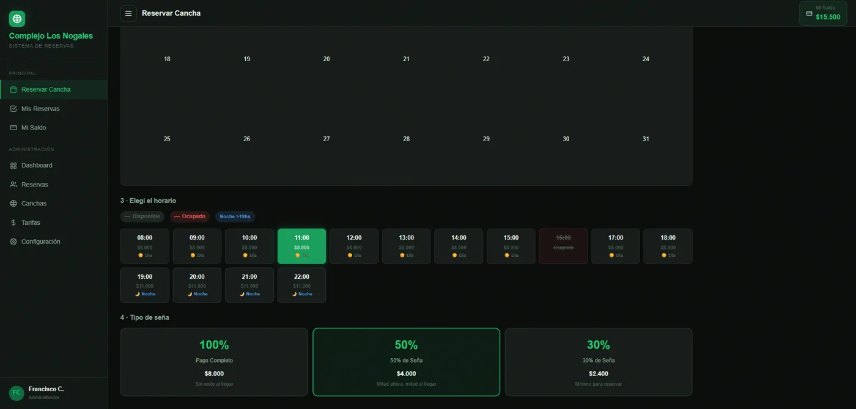Click the calendar icon beside Reservar Cancha
This screenshot has width=856, height=409.
(x=13, y=90)
